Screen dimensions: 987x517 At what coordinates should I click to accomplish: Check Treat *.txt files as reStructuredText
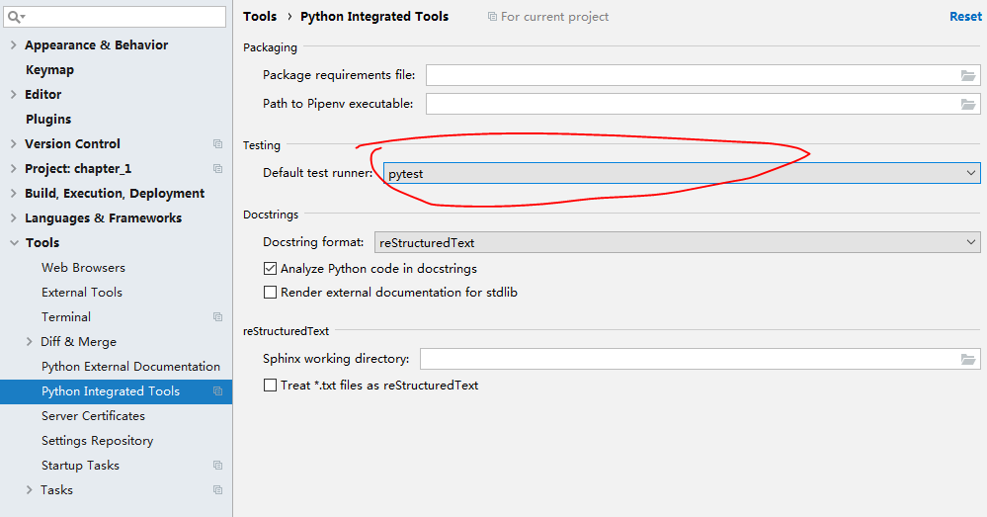[270, 386]
